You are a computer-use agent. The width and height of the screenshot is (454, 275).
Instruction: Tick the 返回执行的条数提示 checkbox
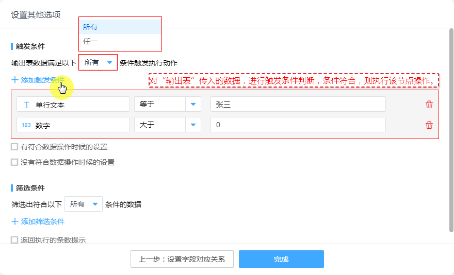coord(14,239)
